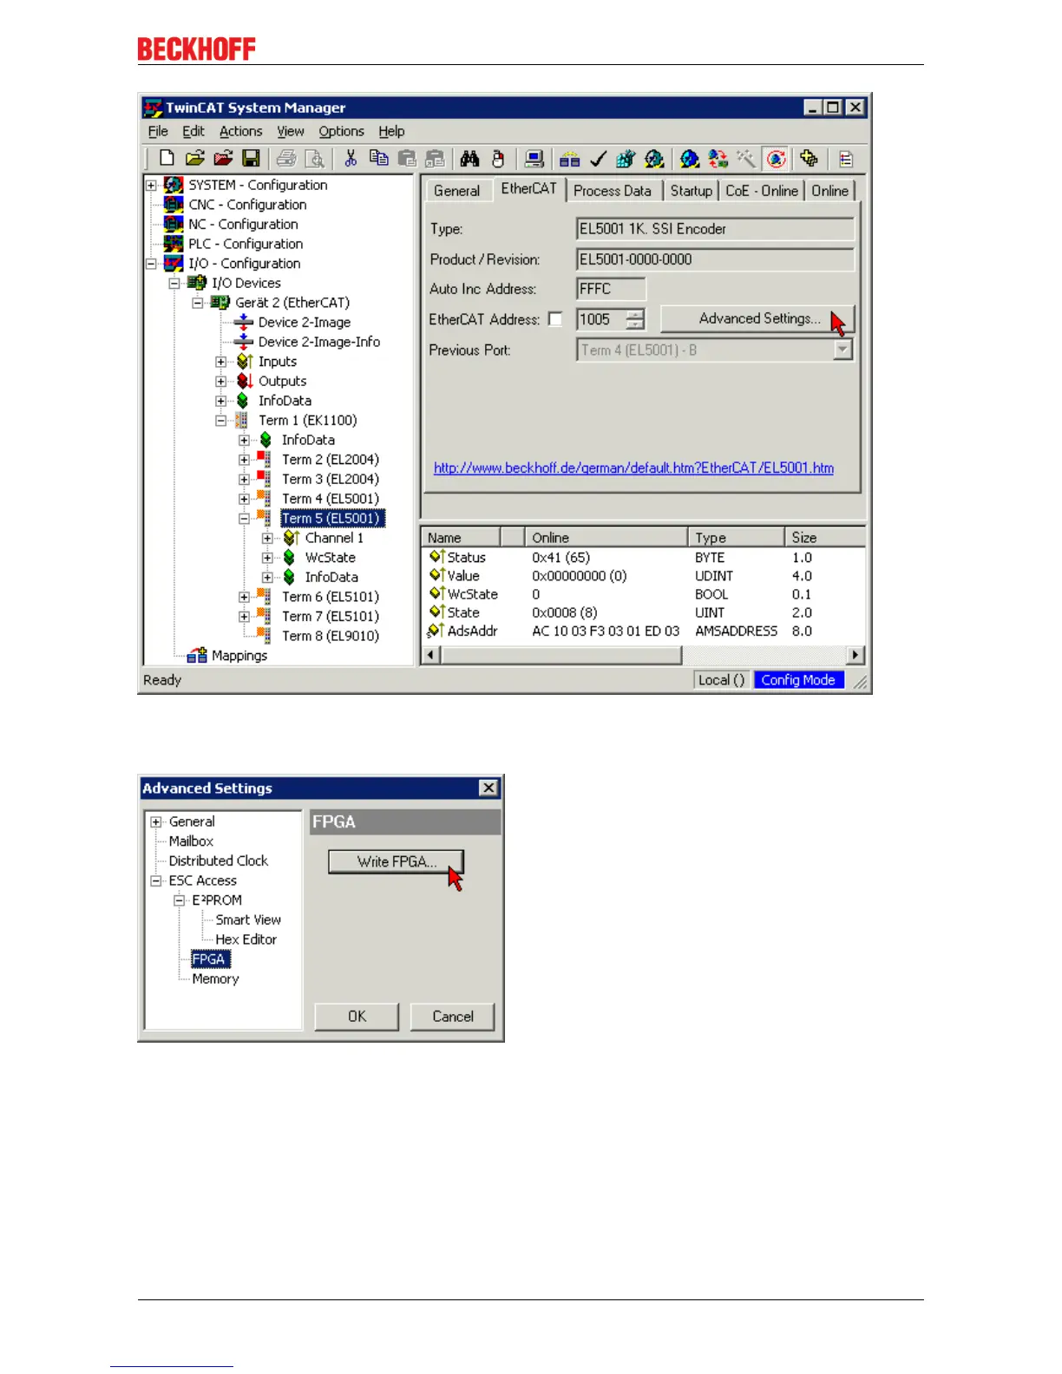Screen dimensions: 1062x1374
Task: Expand the Inputs node under Gerät 2
Action: tap(221, 361)
